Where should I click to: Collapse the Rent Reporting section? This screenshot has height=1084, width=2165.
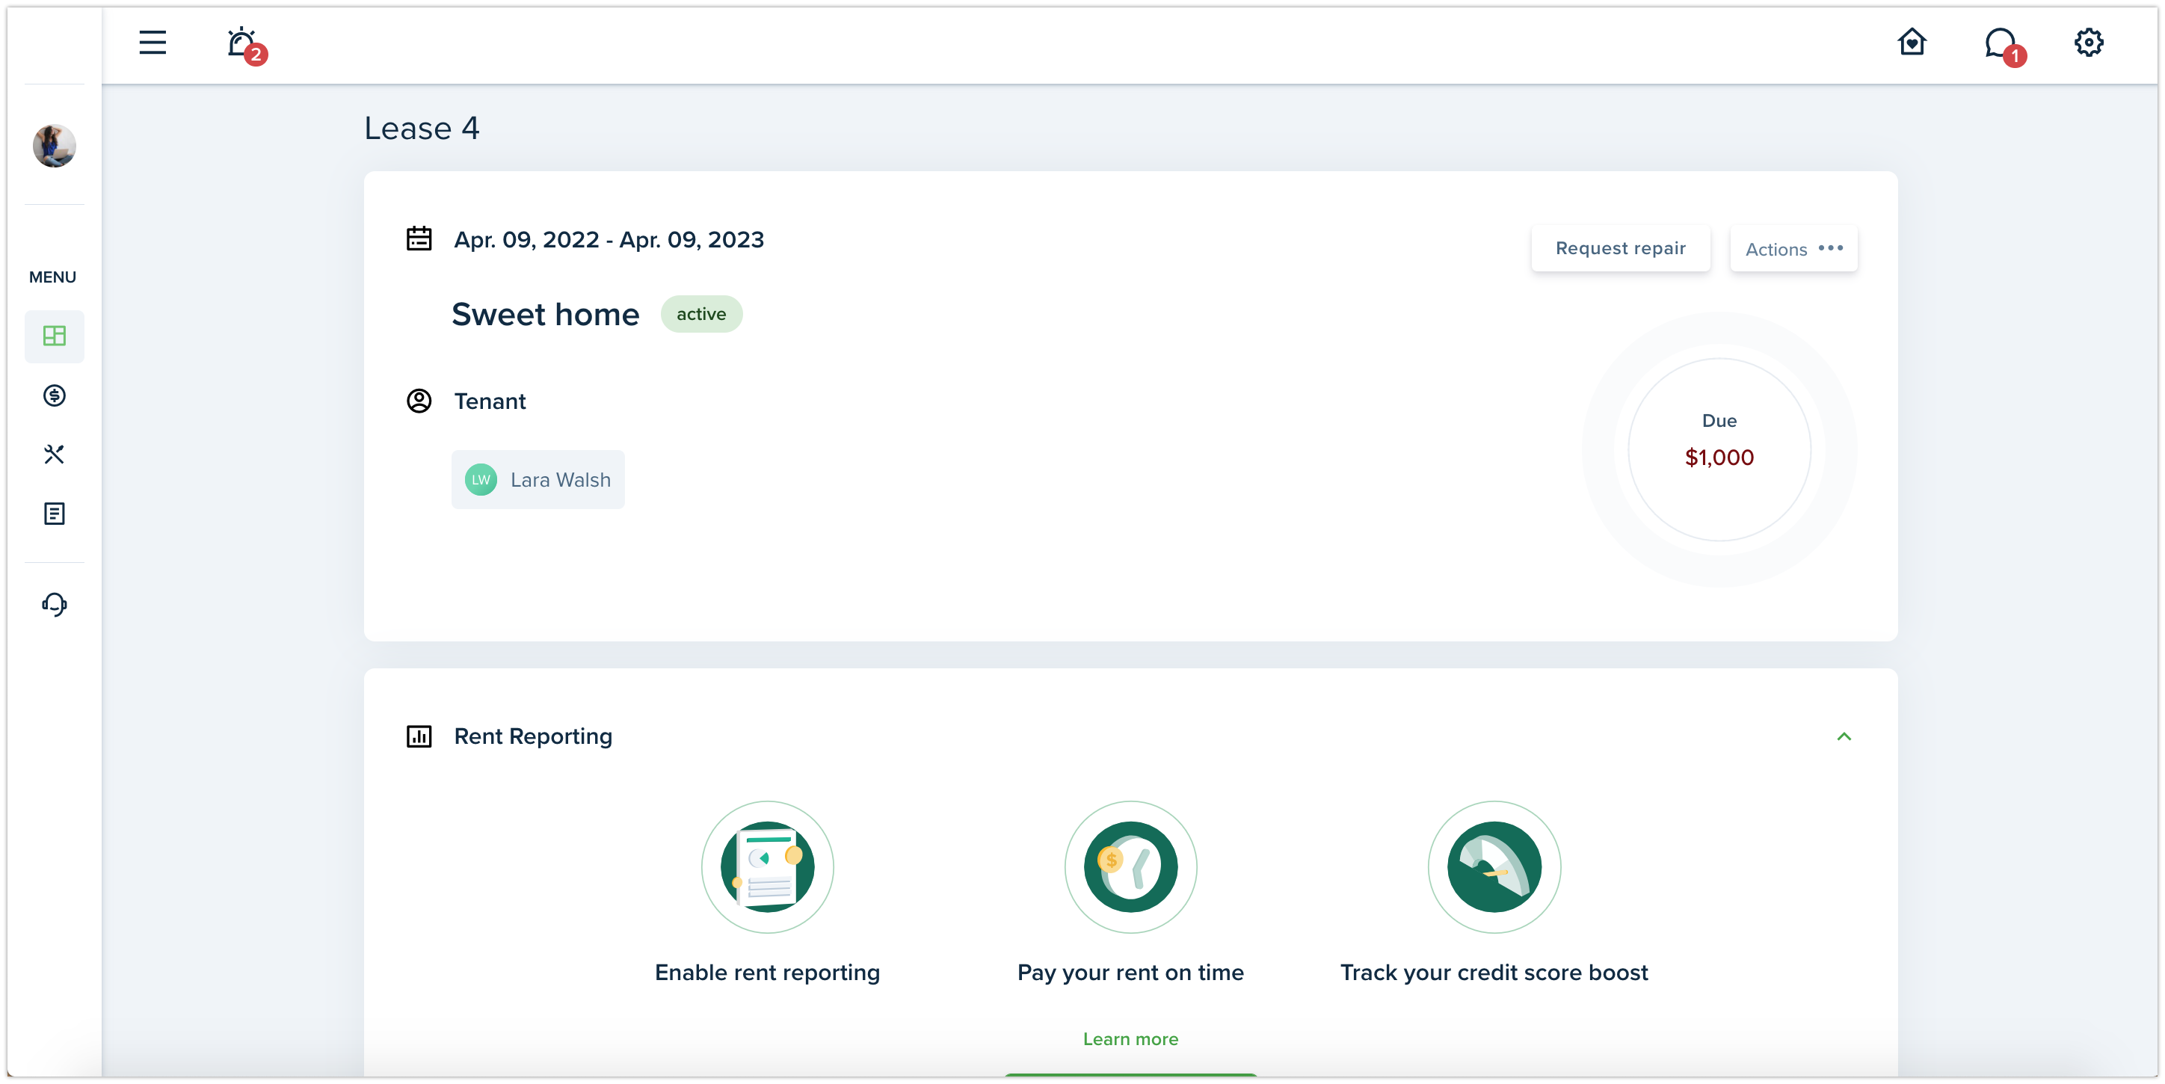click(1843, 736)
